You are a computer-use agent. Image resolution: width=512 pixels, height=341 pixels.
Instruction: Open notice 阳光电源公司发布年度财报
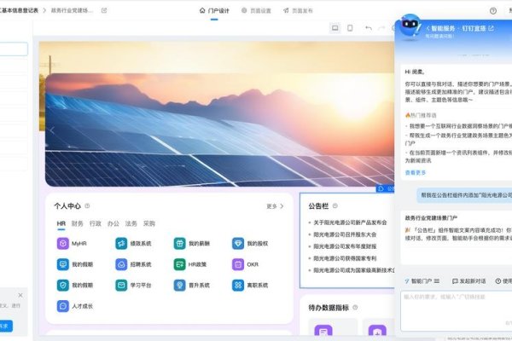345,246
